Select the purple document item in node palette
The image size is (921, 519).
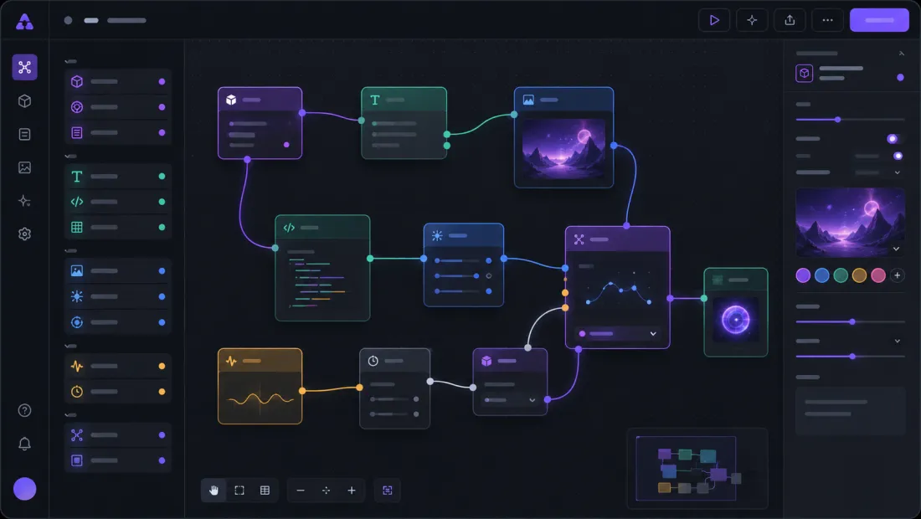(118, 133)
